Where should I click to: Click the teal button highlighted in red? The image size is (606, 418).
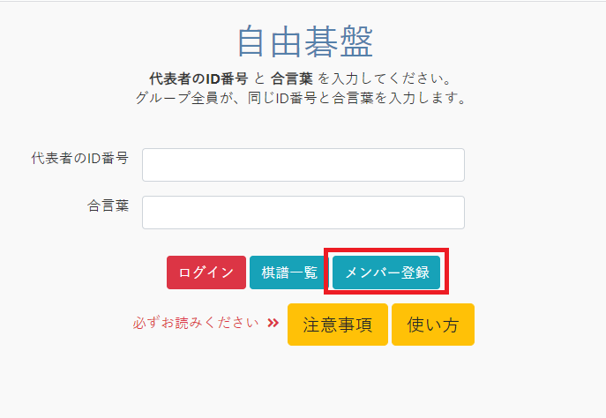[386, 272]
